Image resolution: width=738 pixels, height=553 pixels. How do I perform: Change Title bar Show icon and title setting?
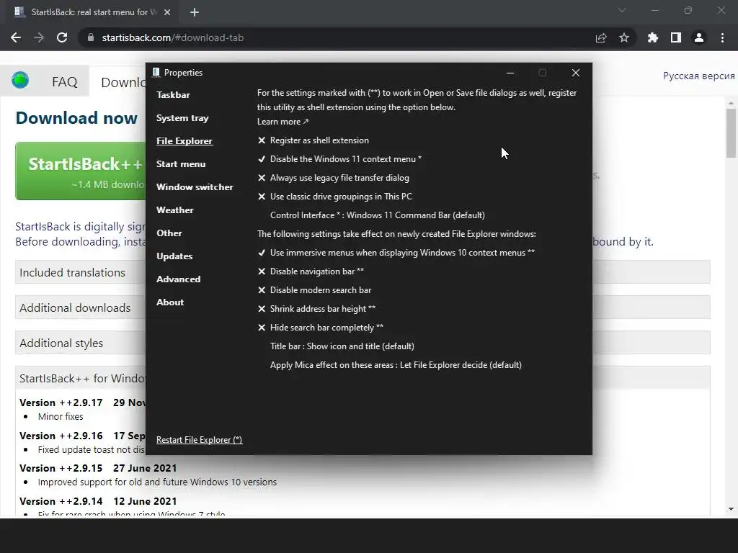tap(342, 346)
